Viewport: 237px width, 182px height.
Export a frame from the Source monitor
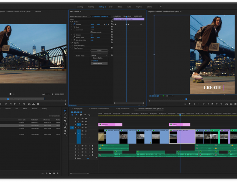[x=38, y=104]
